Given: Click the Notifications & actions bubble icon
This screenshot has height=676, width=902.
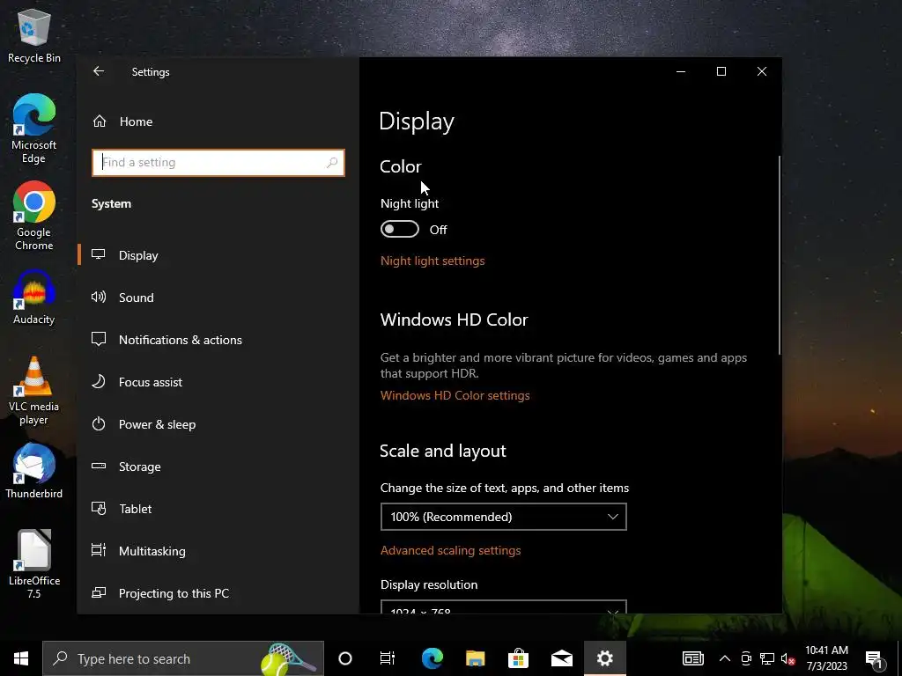Looking at the screenshot, I should click(99, 339).
